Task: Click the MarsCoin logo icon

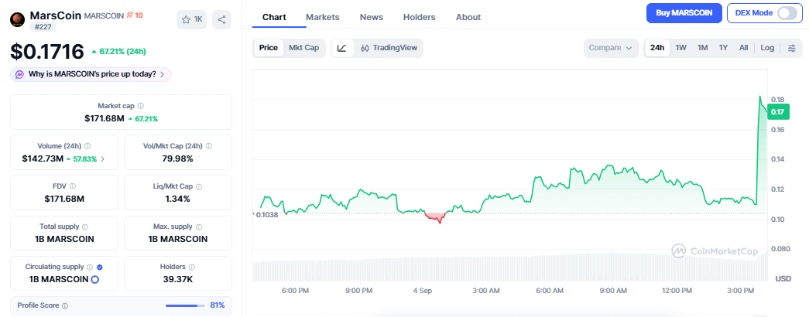Action: [18, 19]
